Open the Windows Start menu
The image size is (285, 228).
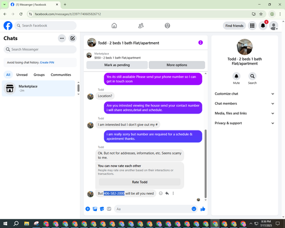coord(5,223)
